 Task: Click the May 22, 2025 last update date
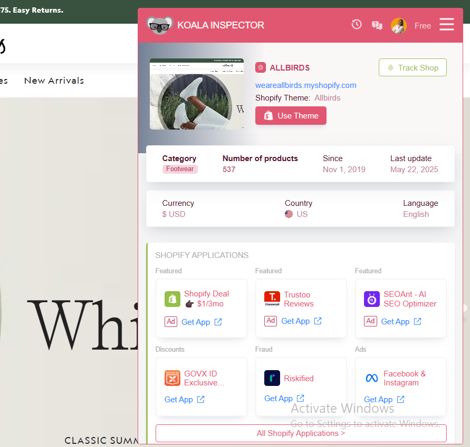pos(414,170)
